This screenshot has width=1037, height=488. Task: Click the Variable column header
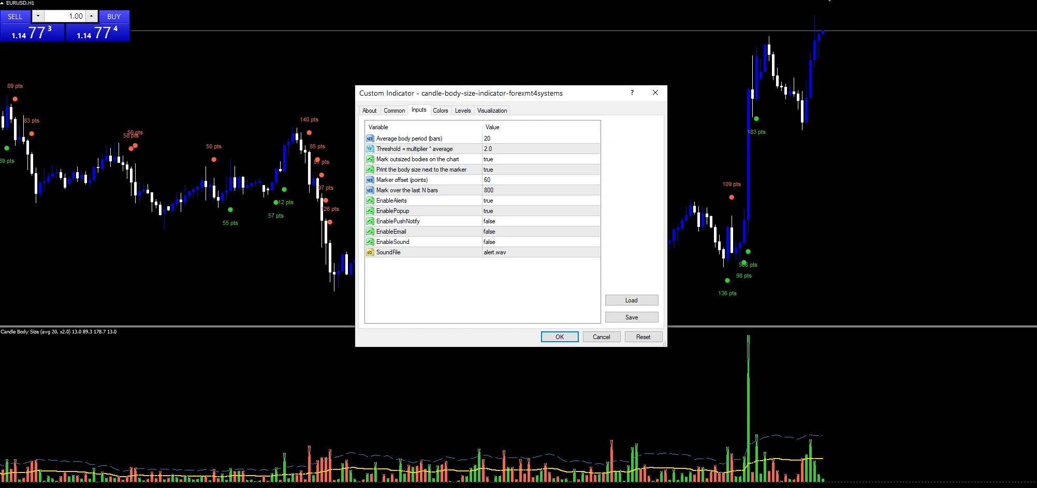click(x=423, y=127)
